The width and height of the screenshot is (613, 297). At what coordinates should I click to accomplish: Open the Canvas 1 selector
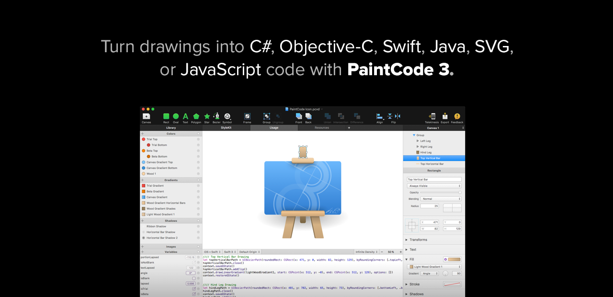pos(434,128)
